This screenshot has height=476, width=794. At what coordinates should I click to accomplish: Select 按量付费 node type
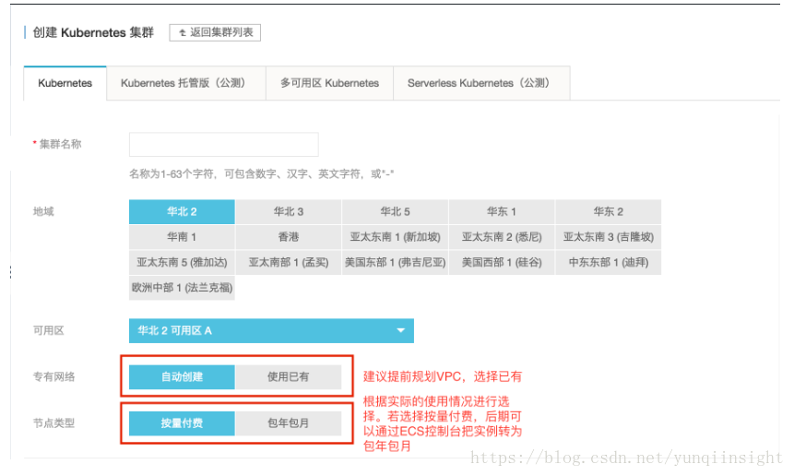point(182,423)
